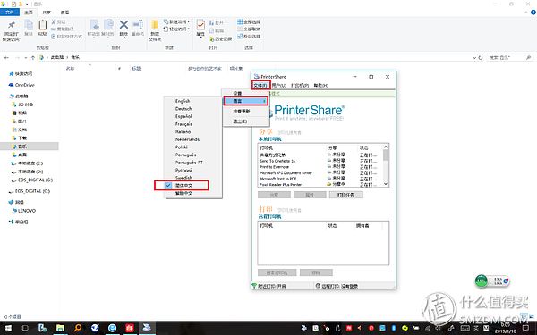The height and width of the screenshot is (335, 537).
Task: Choose 繁體中文 in the language list
Action: click(x=183, y=194)
